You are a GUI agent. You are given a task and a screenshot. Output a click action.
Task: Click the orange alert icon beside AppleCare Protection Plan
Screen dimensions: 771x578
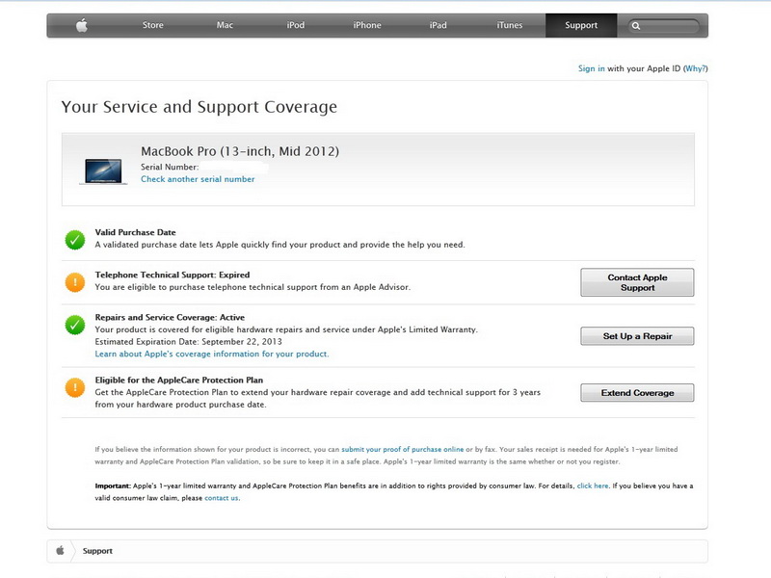(x=75, y=387)
